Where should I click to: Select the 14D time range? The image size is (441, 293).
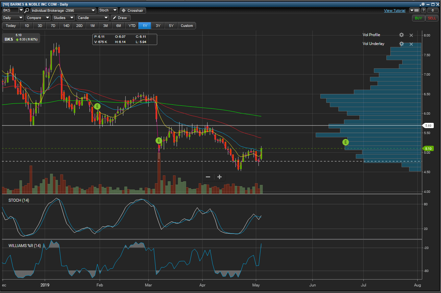click(x=66, y=26)
